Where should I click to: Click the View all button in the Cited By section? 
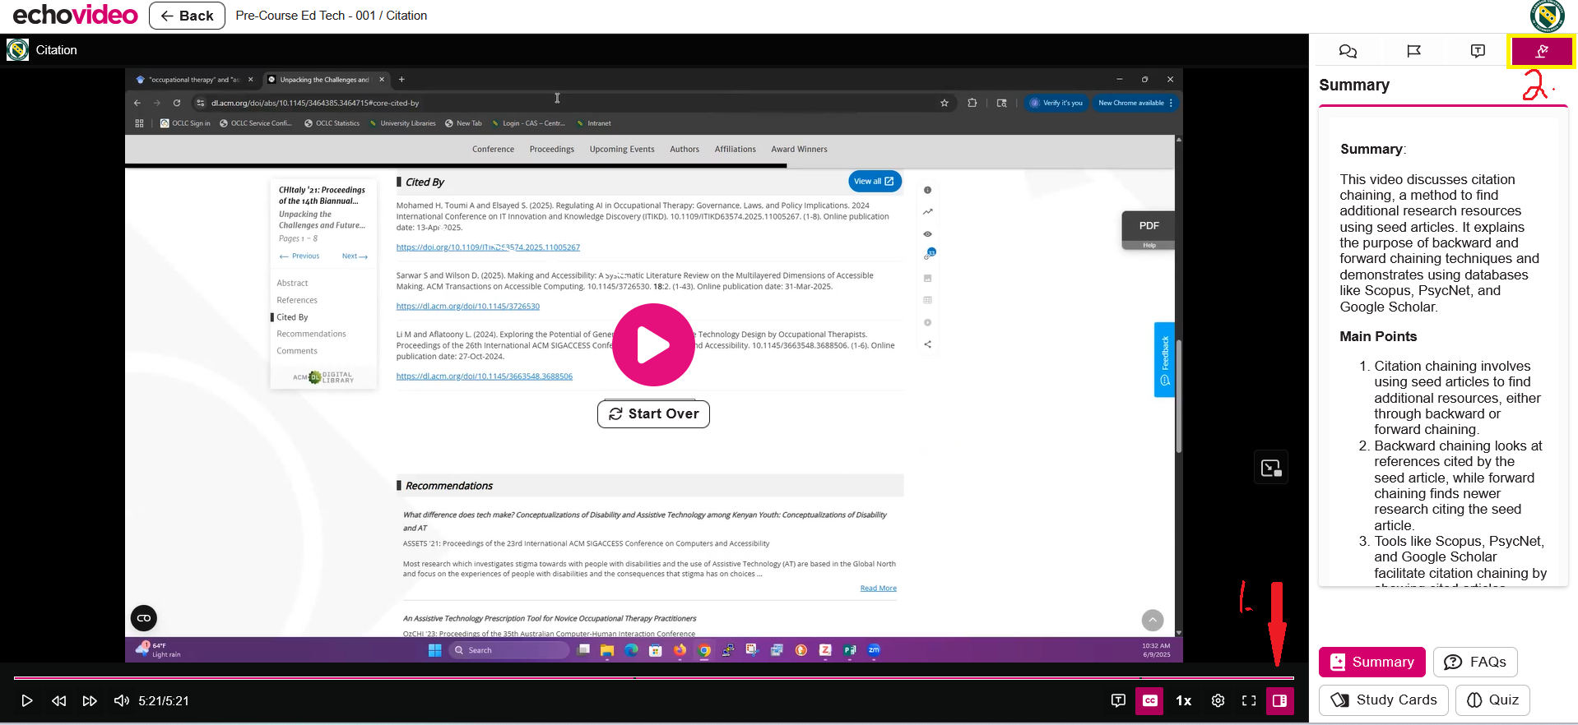tap(874, 181)
